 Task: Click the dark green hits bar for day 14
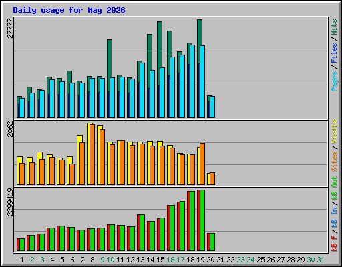150,52
